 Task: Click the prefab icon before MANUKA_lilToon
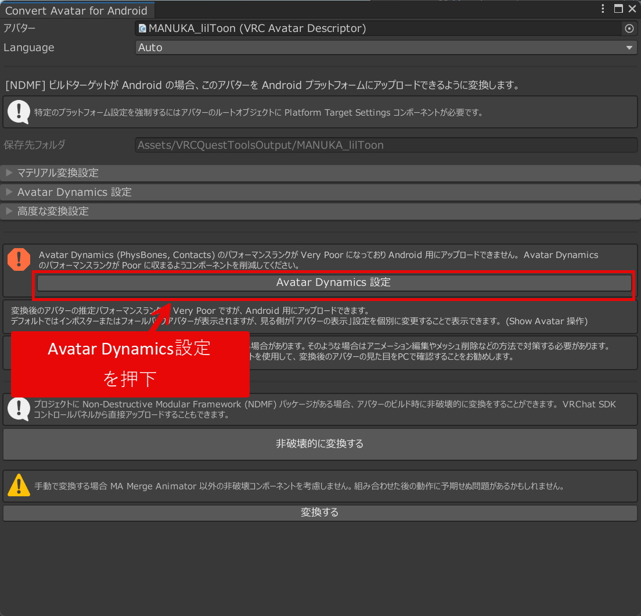pos(142,28)
